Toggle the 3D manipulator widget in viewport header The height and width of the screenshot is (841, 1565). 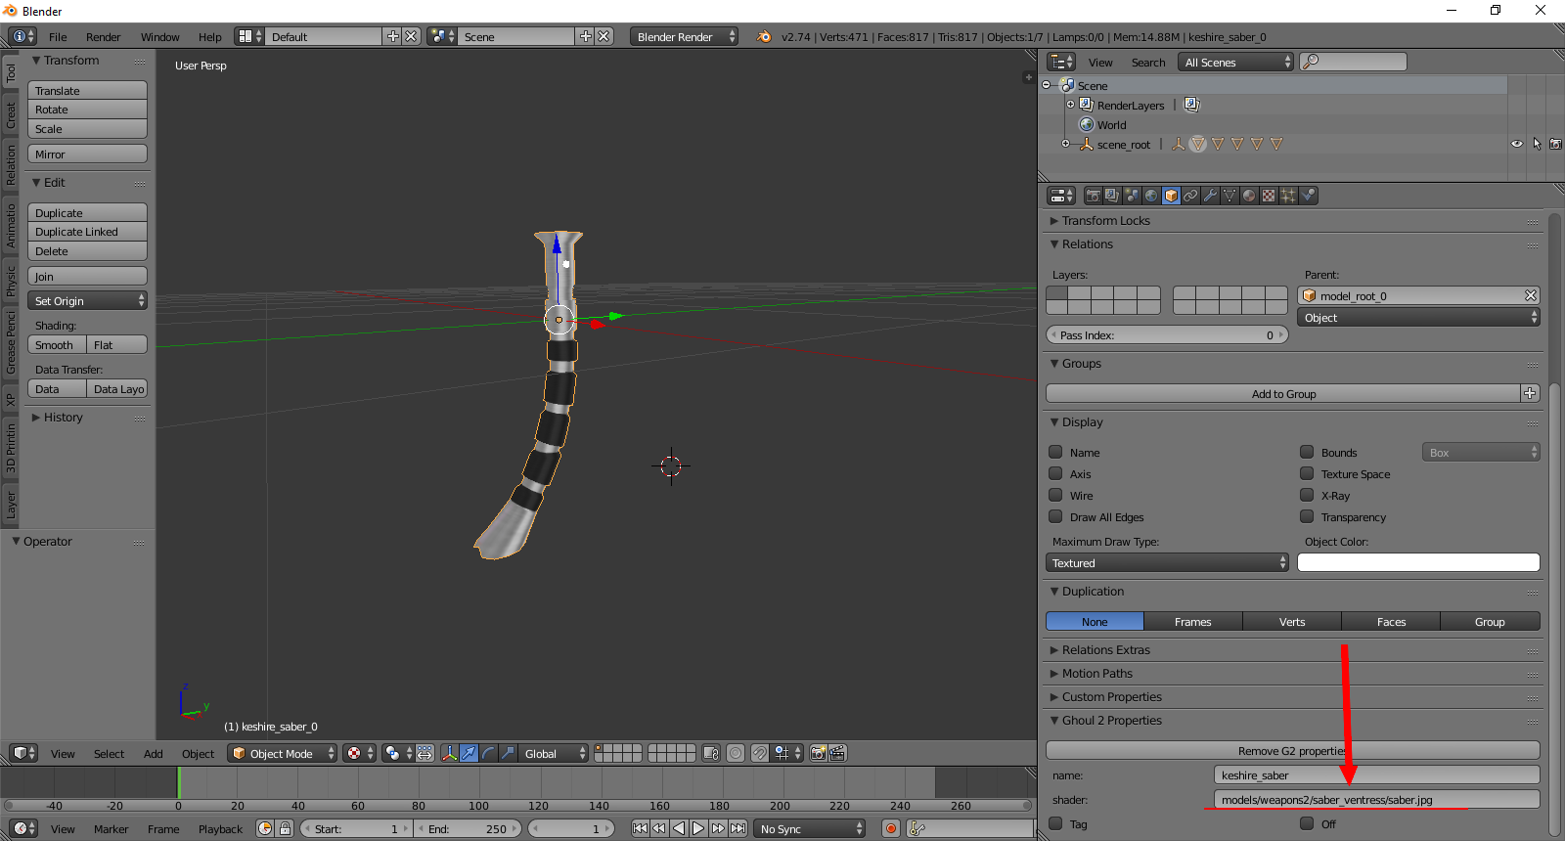449,753
